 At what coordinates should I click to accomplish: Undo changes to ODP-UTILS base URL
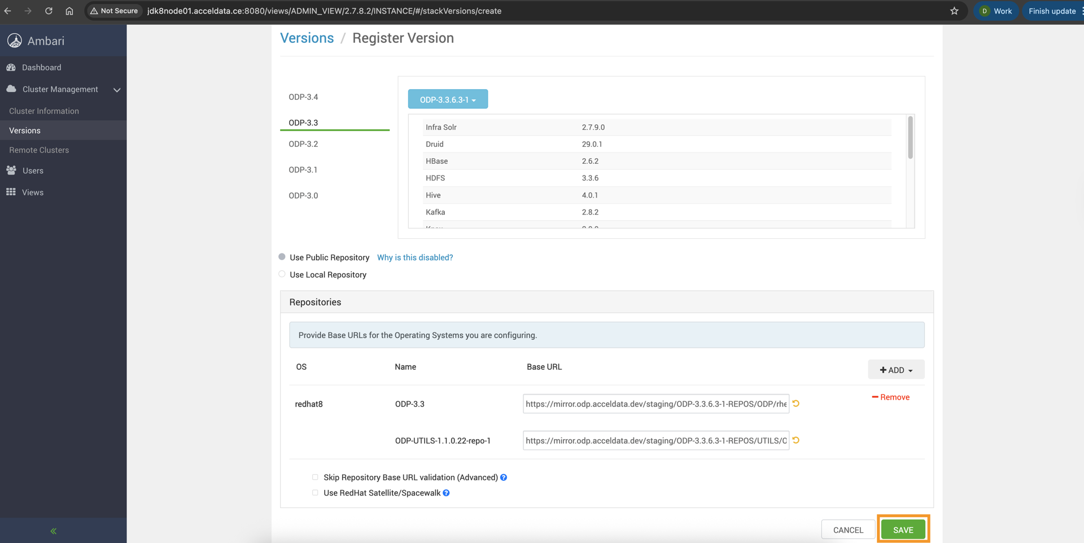[796, 440]
